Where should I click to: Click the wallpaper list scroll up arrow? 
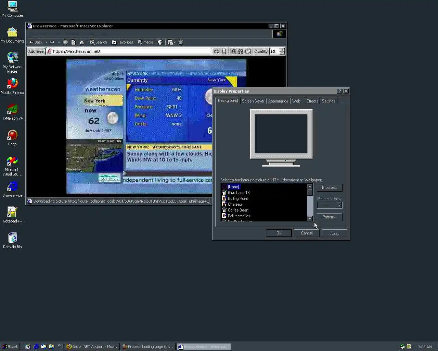(x=310, y=187)
